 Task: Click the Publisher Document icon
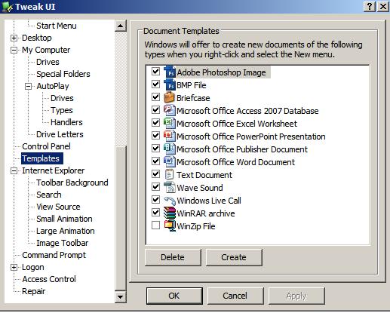(170, 149)
